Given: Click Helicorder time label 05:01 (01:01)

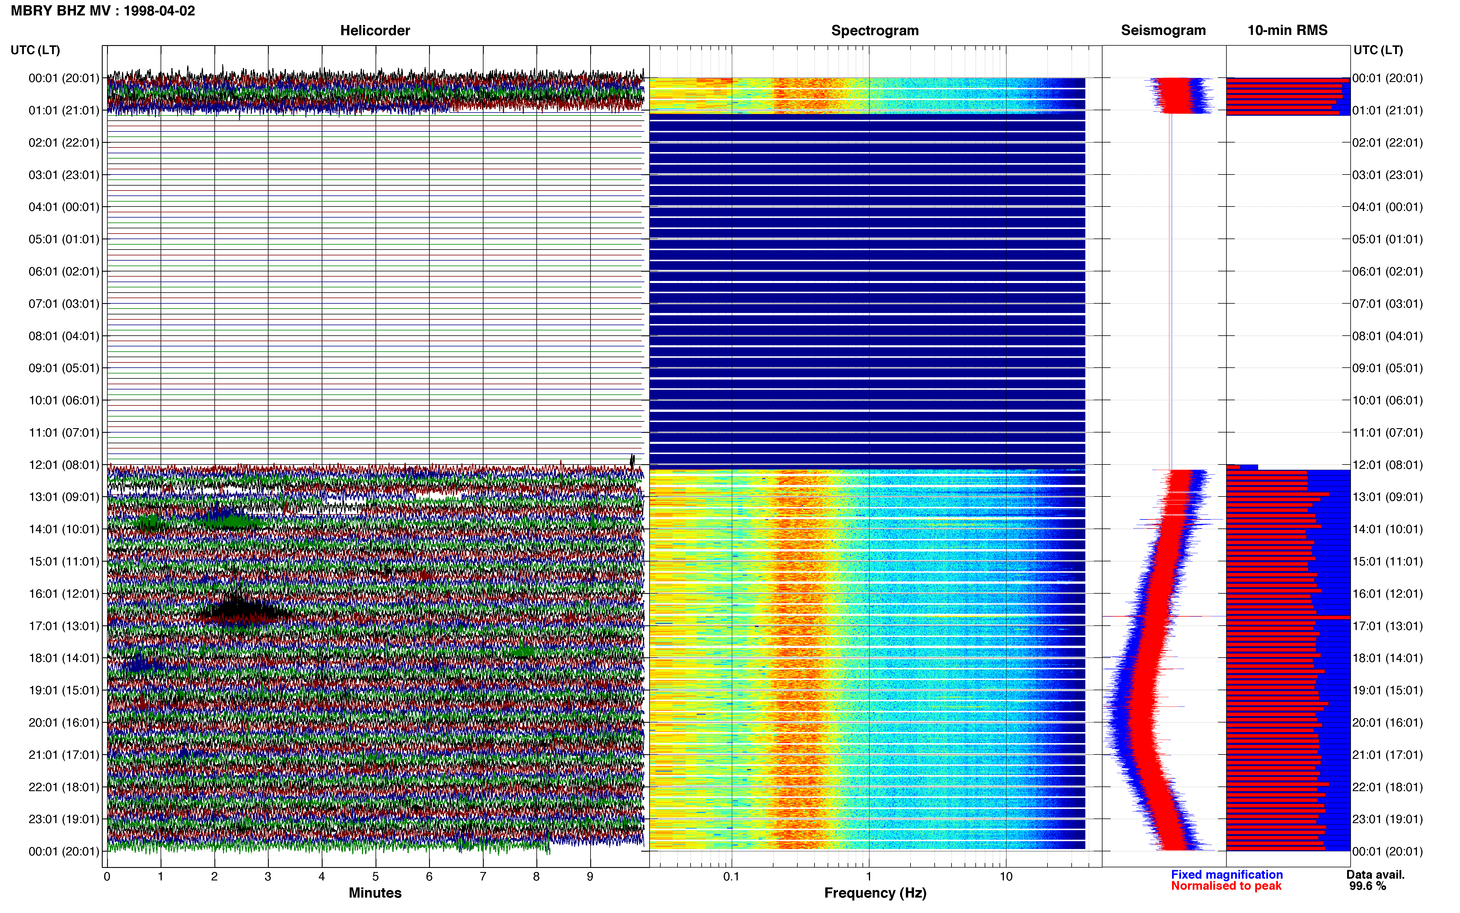Looking at the screenshot, I should tap(64, 239).
